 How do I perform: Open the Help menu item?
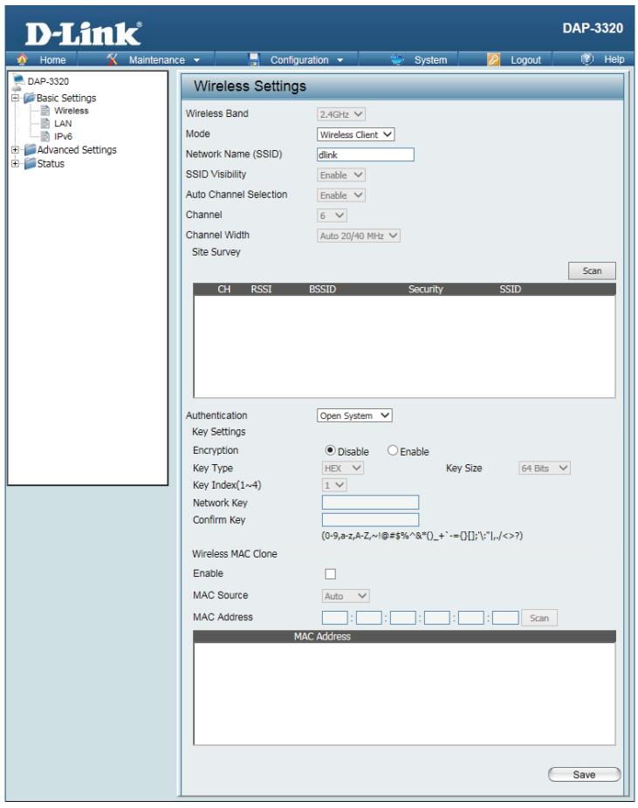pos(614,59)
